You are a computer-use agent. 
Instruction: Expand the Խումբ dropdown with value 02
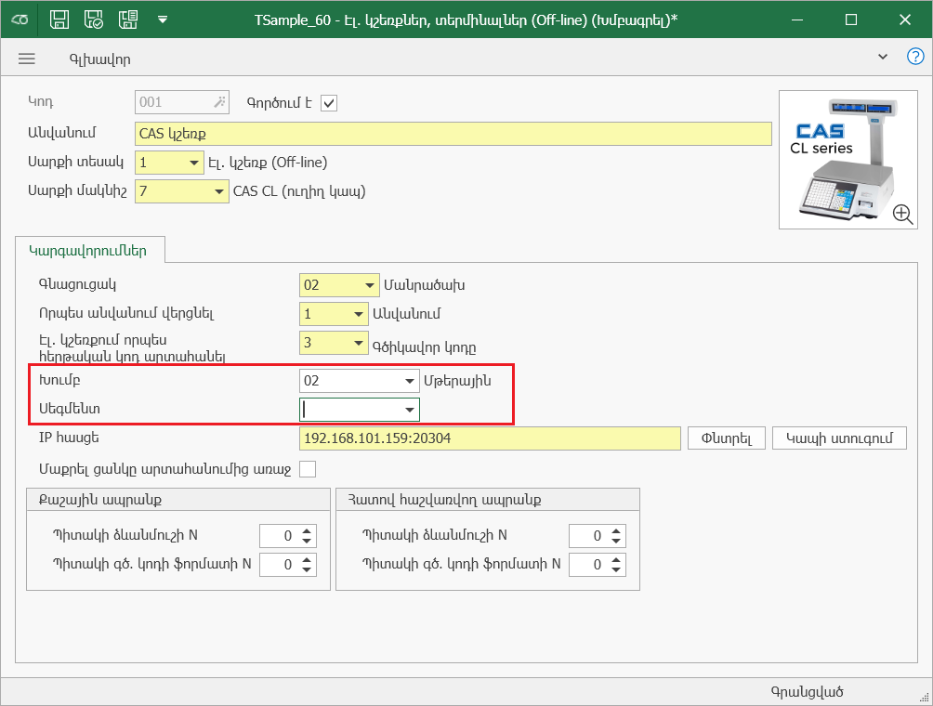tap(409, 381)
